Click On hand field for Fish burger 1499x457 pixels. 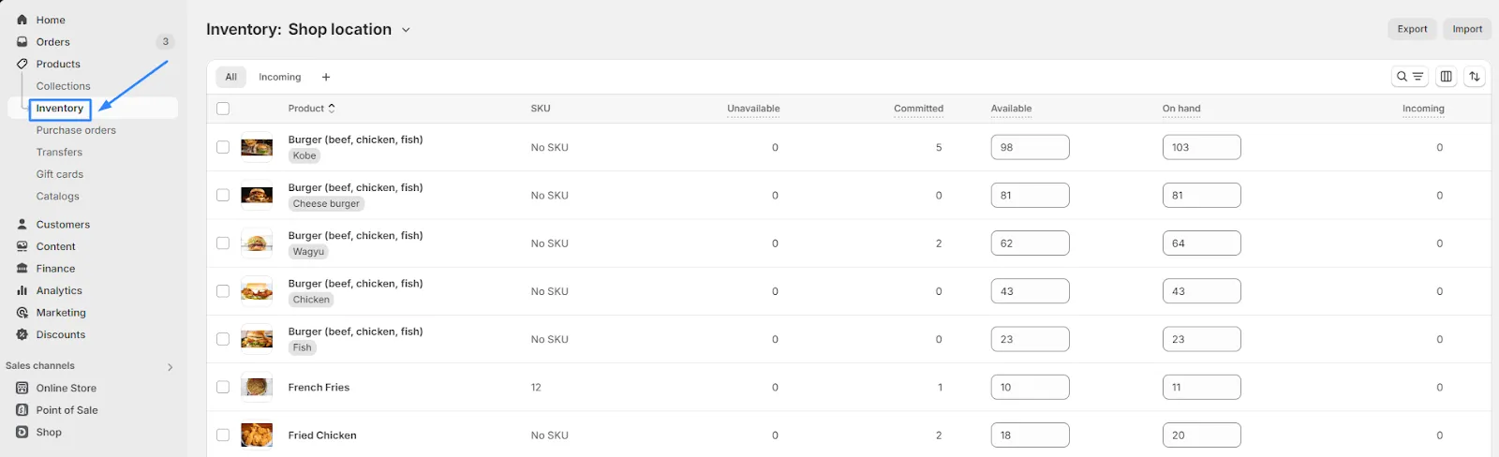[1201, 339]
